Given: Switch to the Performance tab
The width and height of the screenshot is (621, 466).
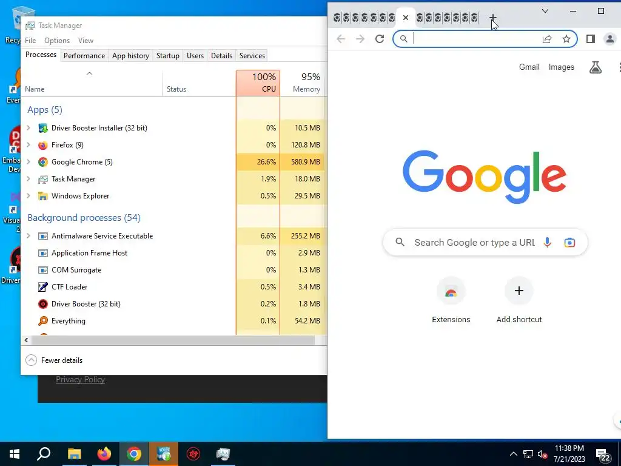Looking at the screenshot, I should (84, 55).
